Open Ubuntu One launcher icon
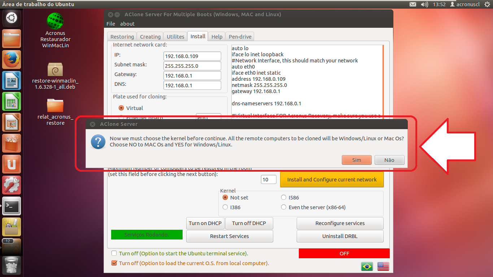The width and height of the screenshot is (493, 277). [x=12, y=164]
